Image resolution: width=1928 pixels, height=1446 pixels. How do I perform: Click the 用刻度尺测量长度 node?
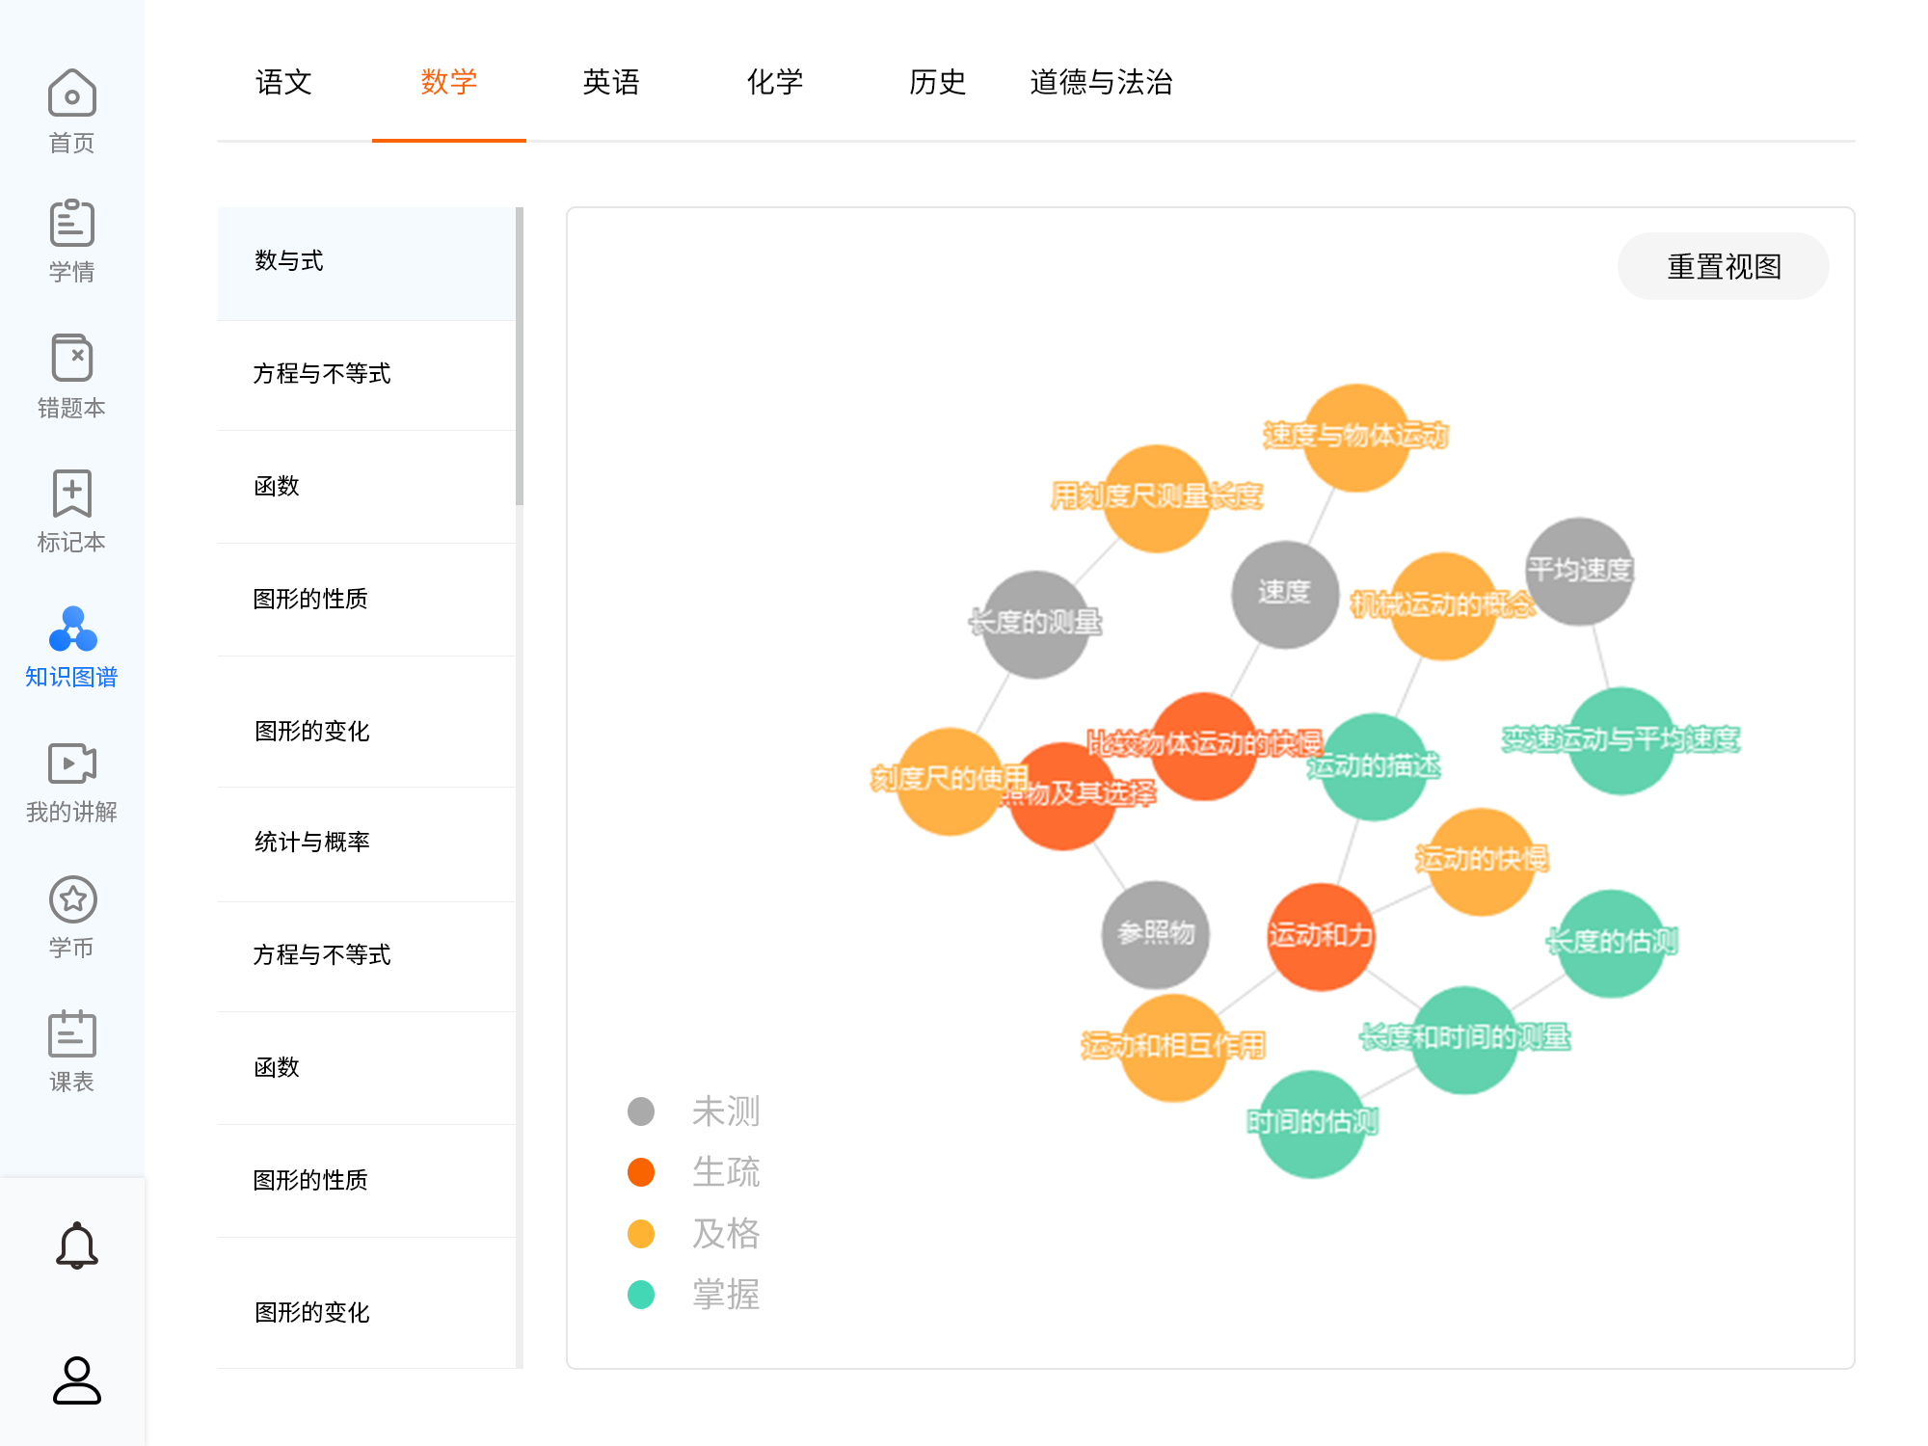pyautogui.click(x=1156, y=498)
